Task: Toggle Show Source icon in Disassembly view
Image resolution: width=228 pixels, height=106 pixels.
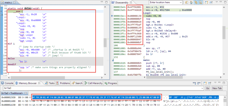Action: pyautogui.click(x=200, y=2)
